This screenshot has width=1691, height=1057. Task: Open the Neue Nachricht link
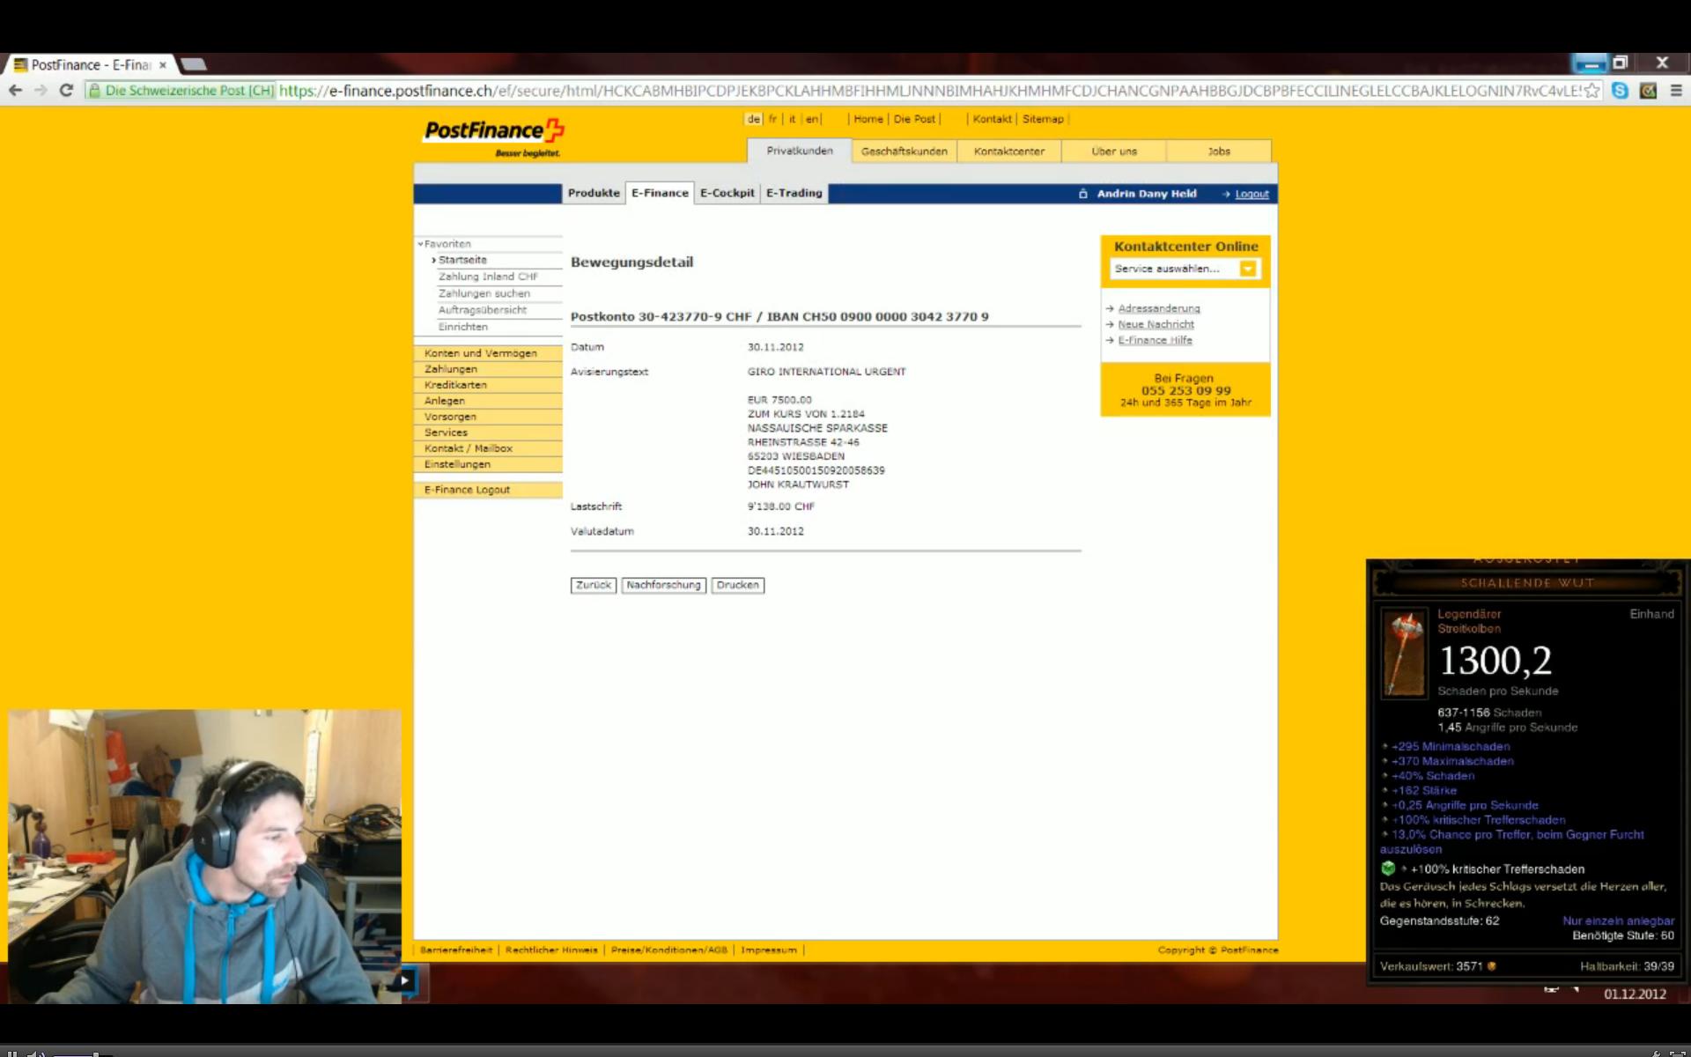(x=1156, y=324)
